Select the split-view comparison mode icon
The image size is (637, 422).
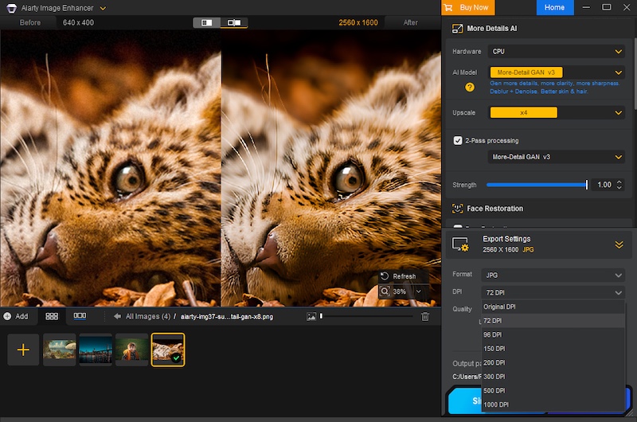(x=234, y=23)
